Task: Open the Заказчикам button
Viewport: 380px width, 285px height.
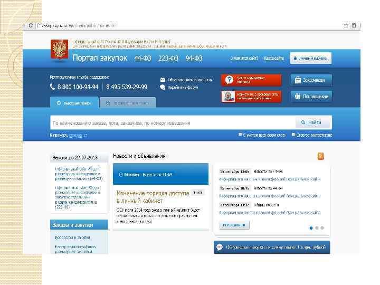Action: (311, 80)
